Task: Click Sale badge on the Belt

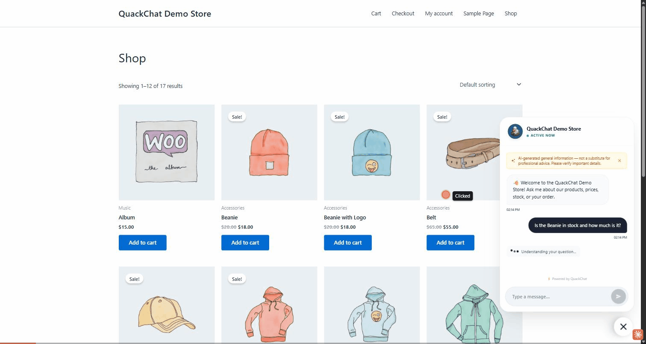Action: [442, 117]
